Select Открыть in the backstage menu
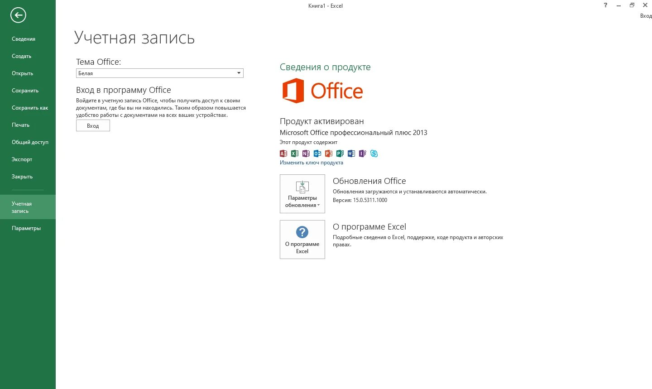 (x=28, y=73)
